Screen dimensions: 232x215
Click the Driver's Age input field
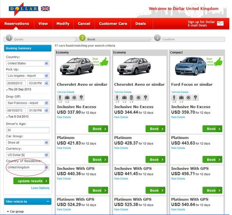tap(27, 130)
